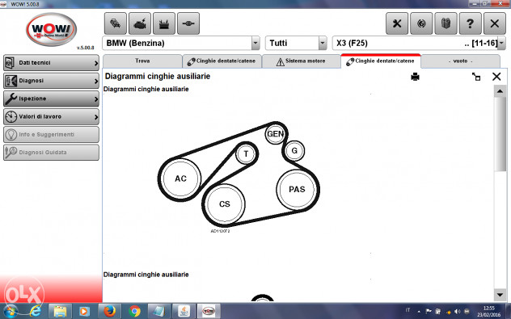Expand the Tutti filter dropdown
The width and height of the screenshot is (511, 319).
tap(323, 43)
